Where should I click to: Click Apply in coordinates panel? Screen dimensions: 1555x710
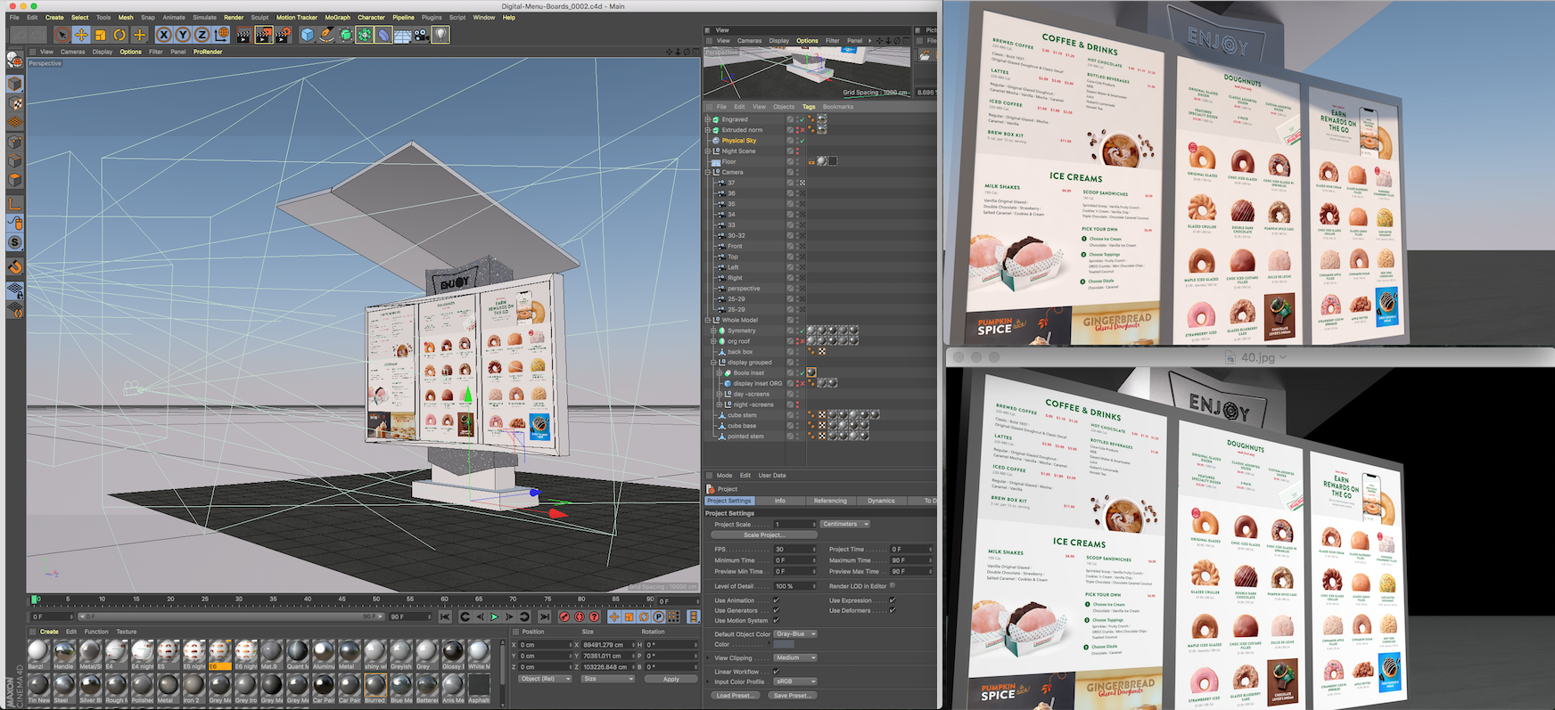click(671, 679)
